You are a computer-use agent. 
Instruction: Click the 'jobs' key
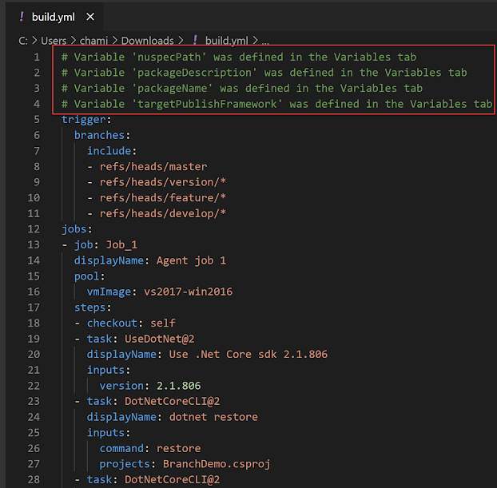pos(74,229)
